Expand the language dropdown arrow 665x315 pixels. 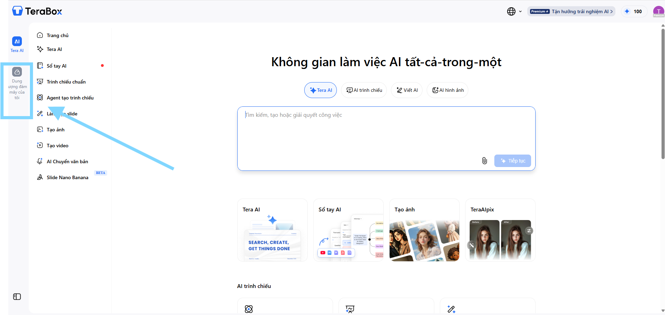click(520, 11)
